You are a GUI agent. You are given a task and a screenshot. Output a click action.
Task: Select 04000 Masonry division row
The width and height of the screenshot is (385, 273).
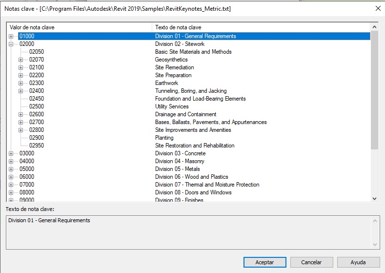click(27, 161)
